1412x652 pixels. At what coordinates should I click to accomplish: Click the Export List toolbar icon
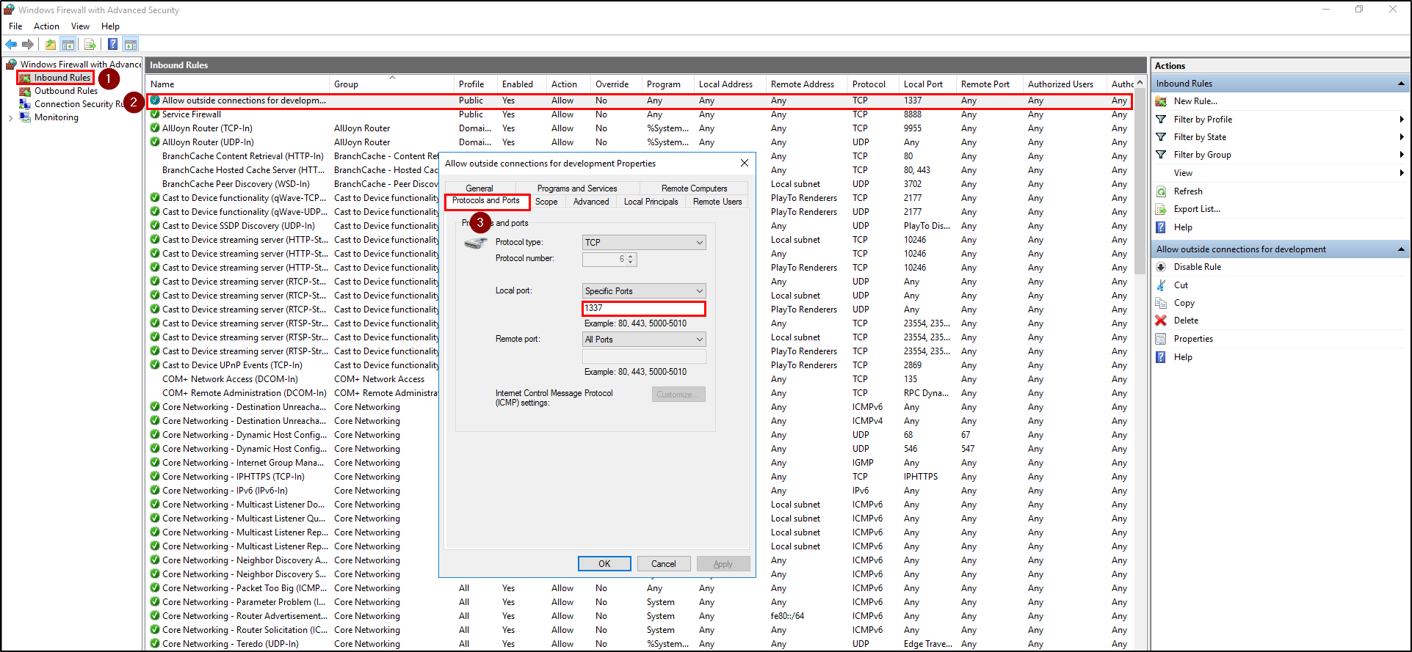click(x=90, y=45)
